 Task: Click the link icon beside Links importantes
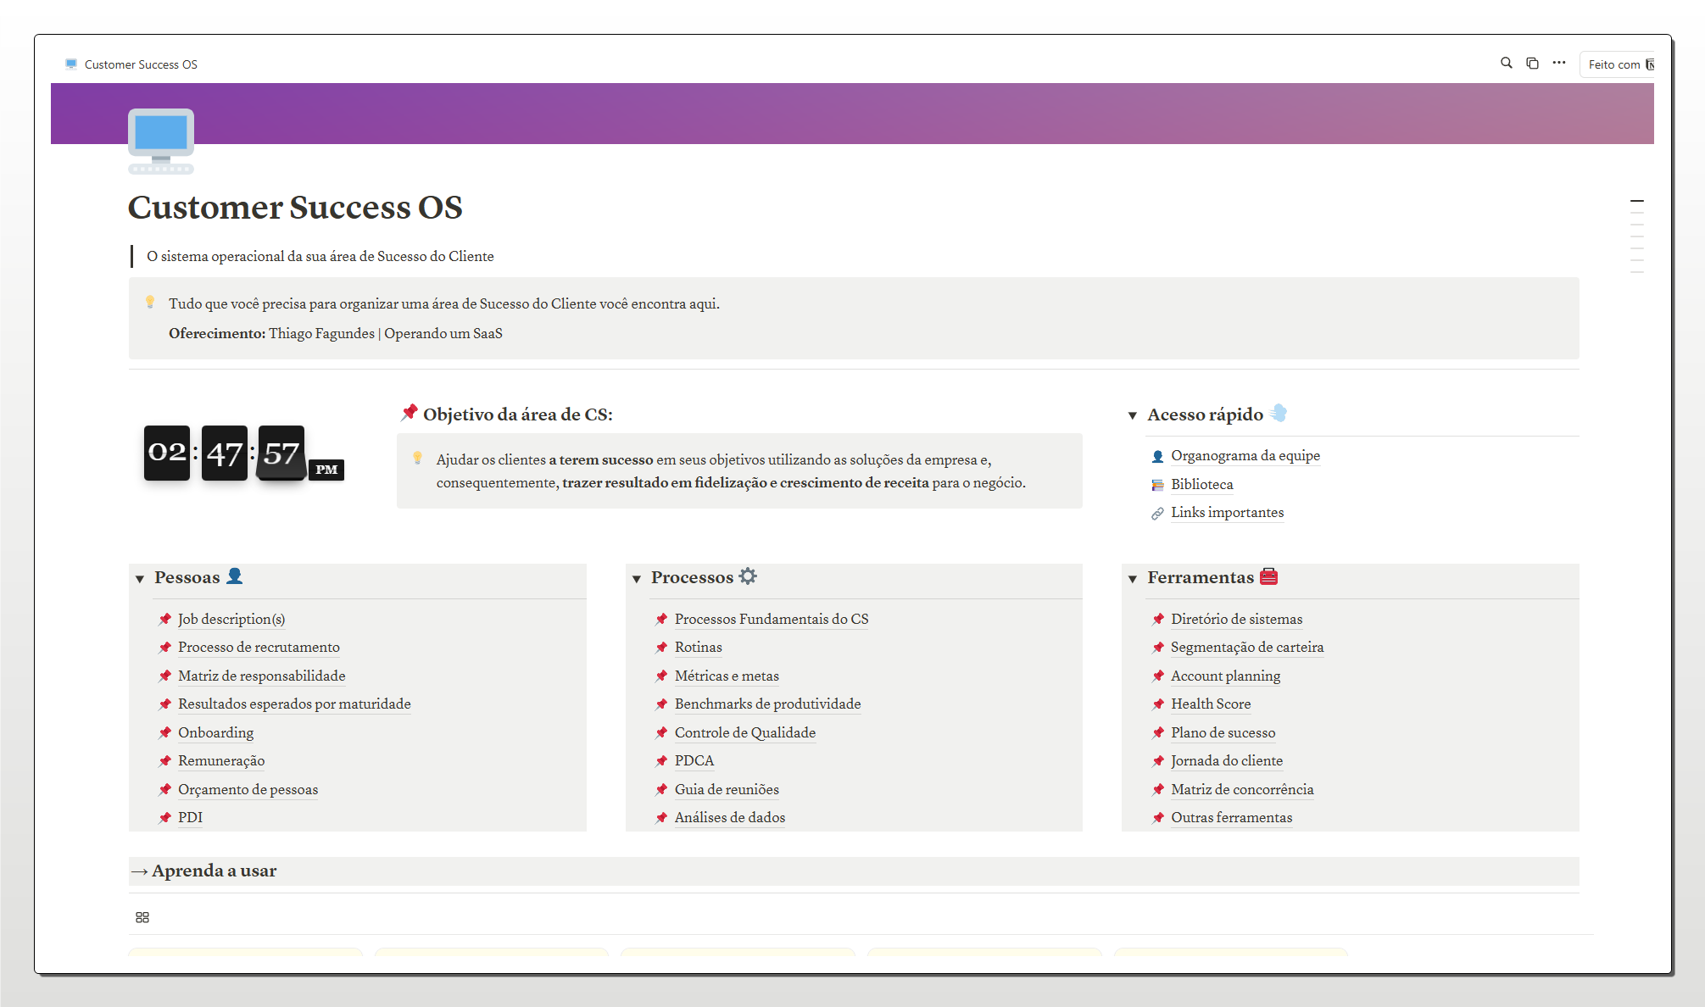(1157, 513)
